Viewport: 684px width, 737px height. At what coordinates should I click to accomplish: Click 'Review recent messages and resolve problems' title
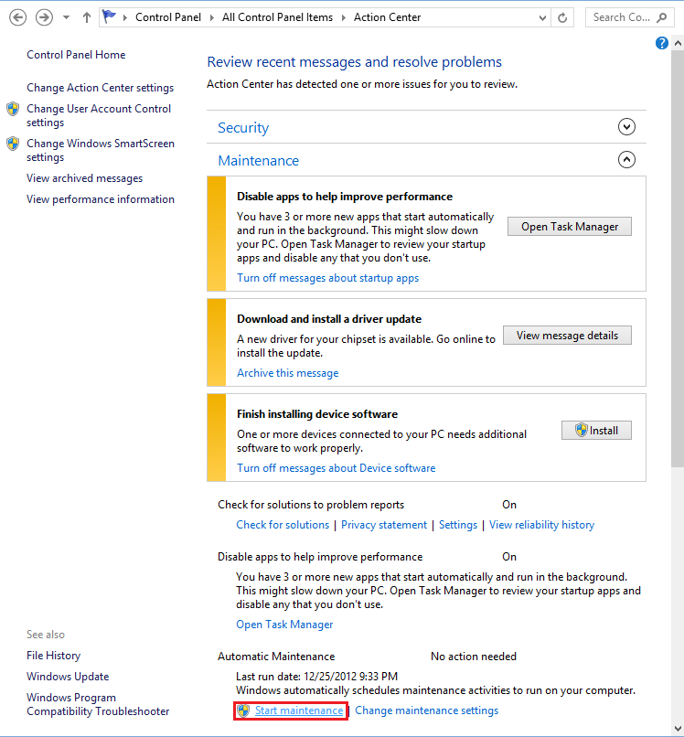click(355, 62)
